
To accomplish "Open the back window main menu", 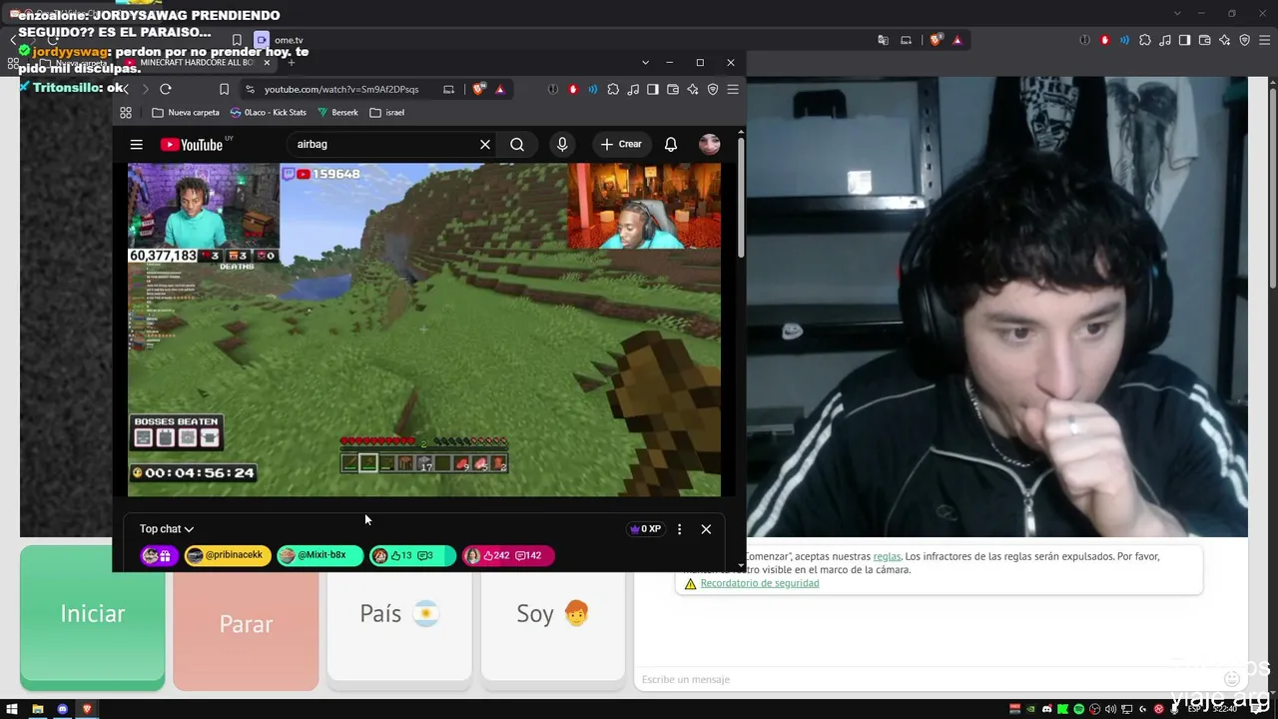I will point(1265,40).
